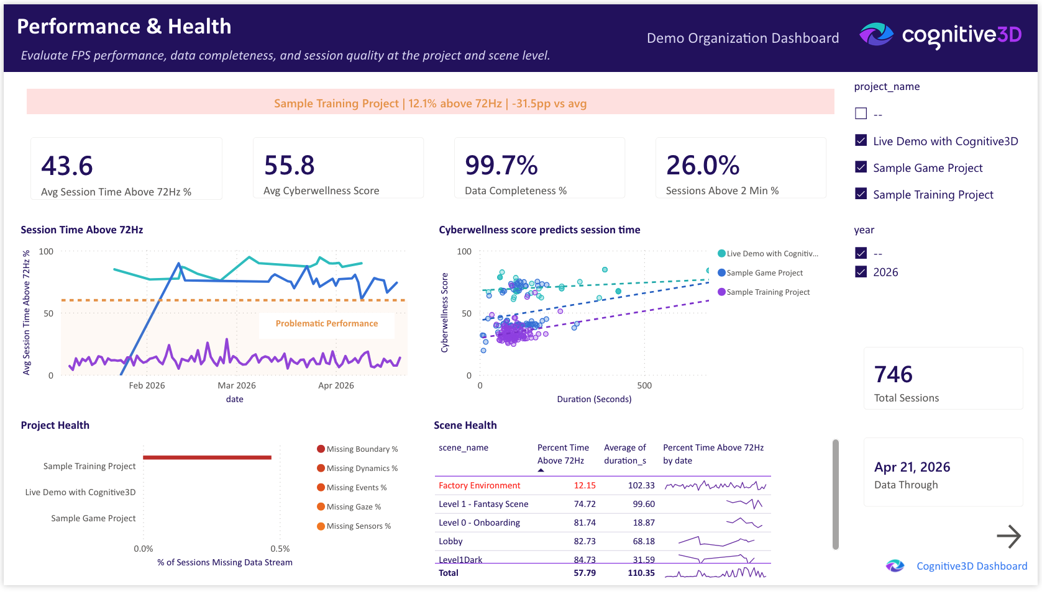Click the Missing Sensors % legend icon
The image size is (1042, 592).
click(321, 526)
